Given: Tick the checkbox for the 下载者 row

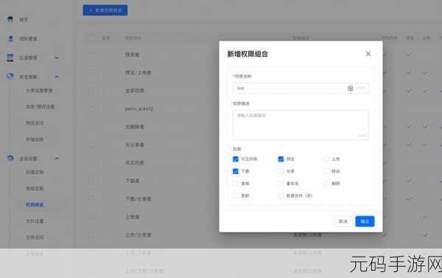Looking at the screenshot, I should tap(91, 181).
